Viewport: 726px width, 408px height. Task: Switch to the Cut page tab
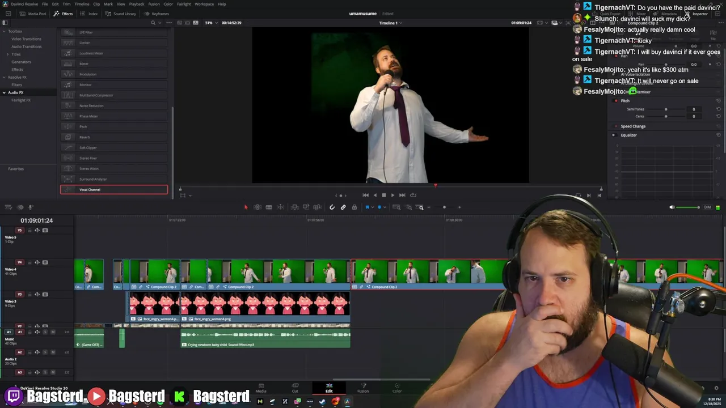pyautogui.click(x=295, y=388)
